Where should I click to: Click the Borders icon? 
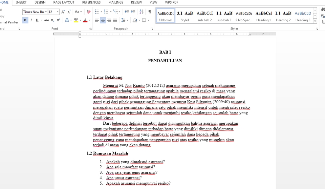tap(144, 20)
